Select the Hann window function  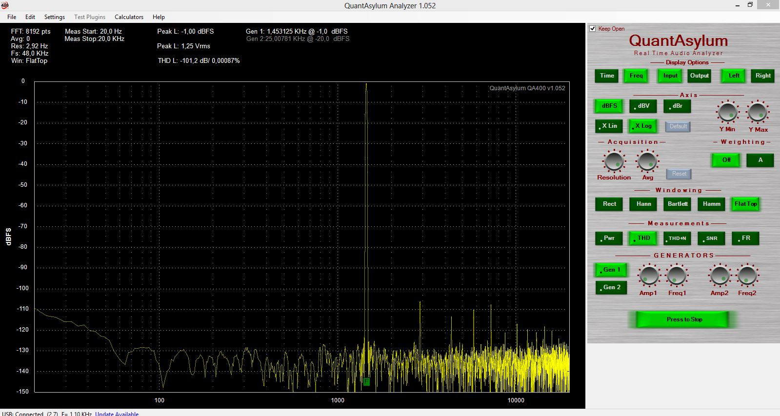[643, 204]
